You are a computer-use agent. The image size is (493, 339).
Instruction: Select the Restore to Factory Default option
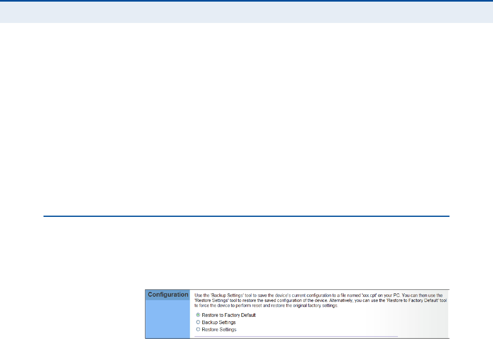(198, 315)
